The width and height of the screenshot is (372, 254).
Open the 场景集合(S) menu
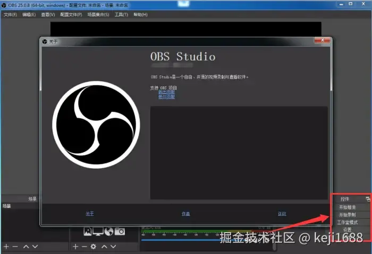(x=98, y=15)
